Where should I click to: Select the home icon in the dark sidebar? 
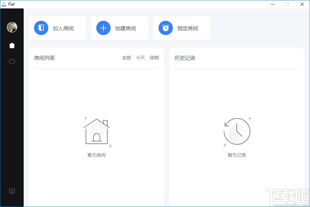coord(12,45)
